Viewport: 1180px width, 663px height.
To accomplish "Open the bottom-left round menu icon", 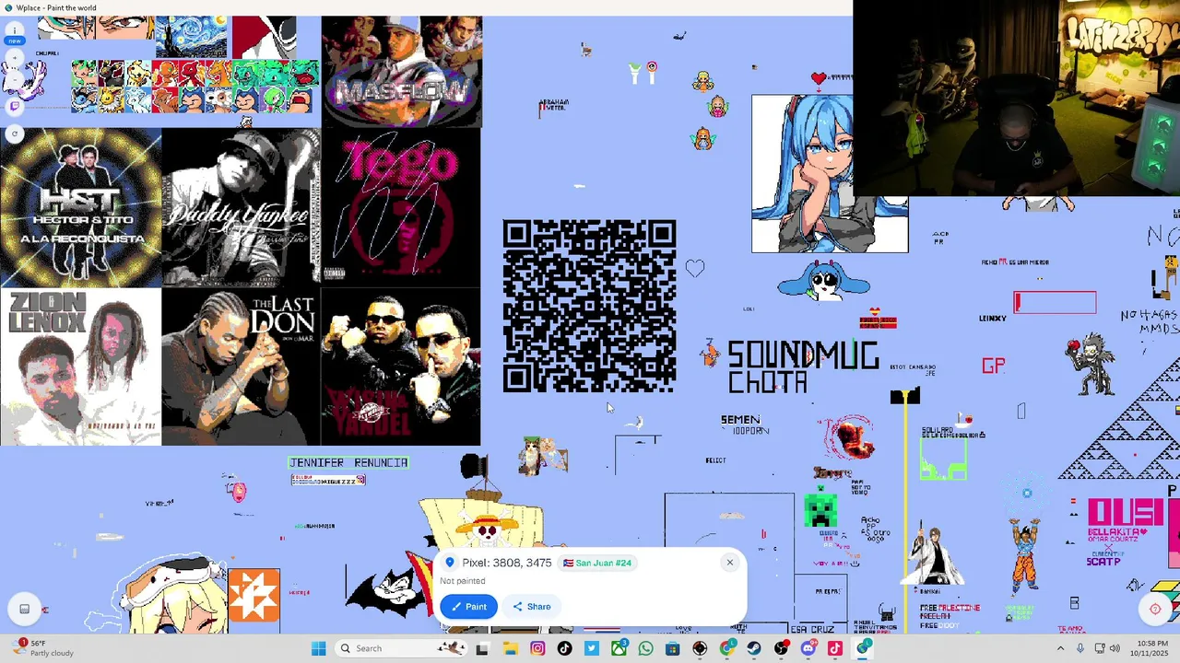I will (25, 609).
